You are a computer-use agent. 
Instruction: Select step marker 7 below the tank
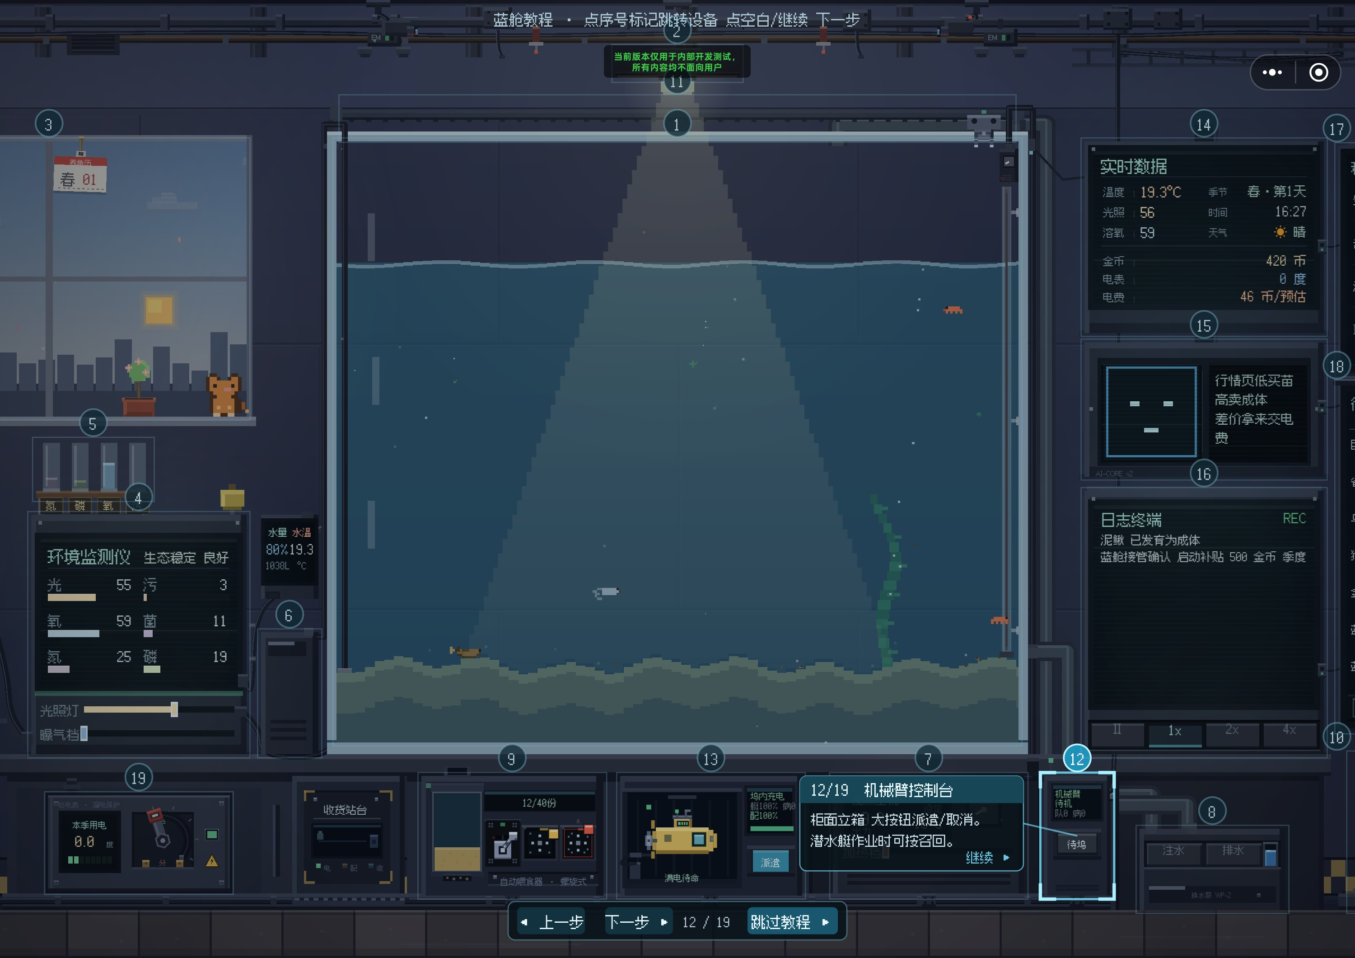pos(928,758)
